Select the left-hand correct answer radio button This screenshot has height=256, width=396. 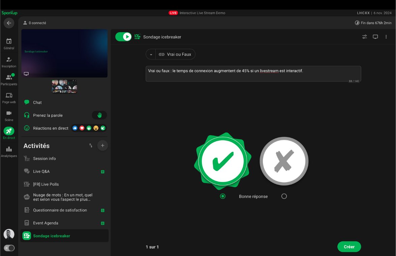click(222, 196)
